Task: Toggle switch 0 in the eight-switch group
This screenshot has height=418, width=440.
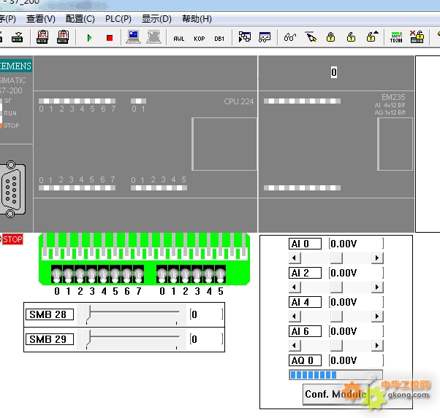Action: click(57, 274)
